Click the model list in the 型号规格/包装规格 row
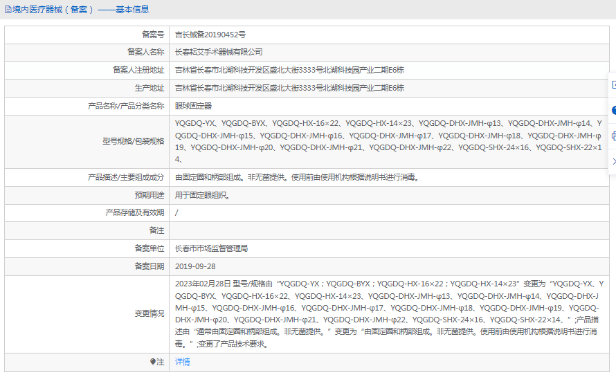The image size is (616, 377). click(388, 141)
